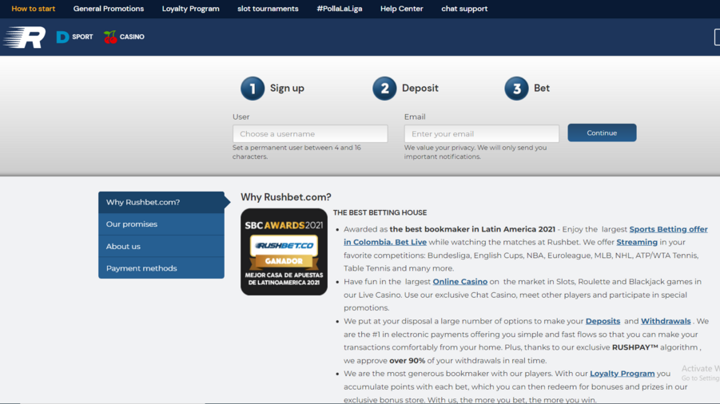
Task: Visit the #PollaLaLiga page
Action: pyautogui.click(x=340, y=9)
